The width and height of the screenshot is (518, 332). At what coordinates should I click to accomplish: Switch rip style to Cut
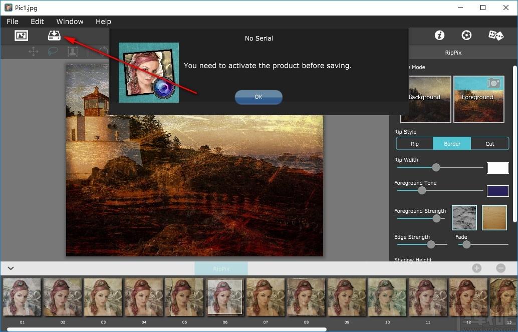point(489,144)
